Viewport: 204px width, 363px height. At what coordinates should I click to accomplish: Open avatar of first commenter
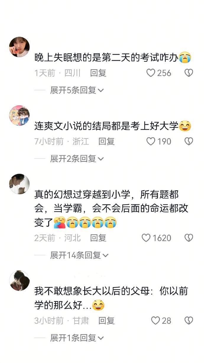pos(20,47)
